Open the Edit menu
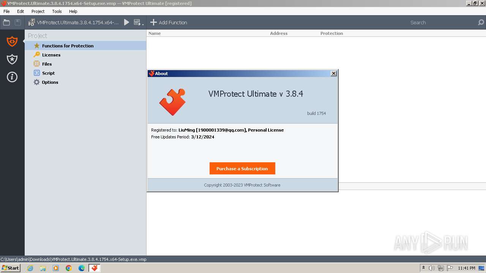Image resolution: width=486 pixels, height=273 pixels. 21,11
